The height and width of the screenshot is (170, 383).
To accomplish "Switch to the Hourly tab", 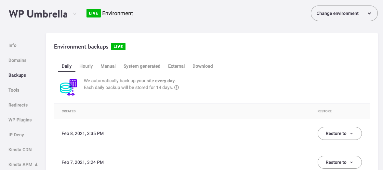I will tap(86, 66).
